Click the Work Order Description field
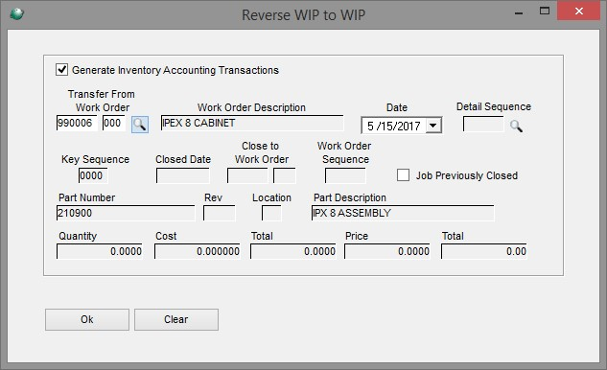This screenshot has height=370, width=607. [x=252, y=123]
